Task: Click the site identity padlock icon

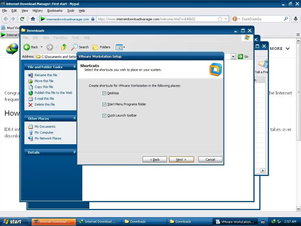Action: pyautogui.click(x=93, y=19)
